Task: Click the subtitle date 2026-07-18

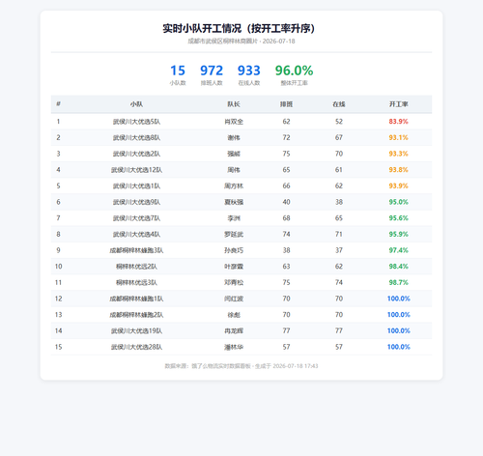Action: (278, 42)
